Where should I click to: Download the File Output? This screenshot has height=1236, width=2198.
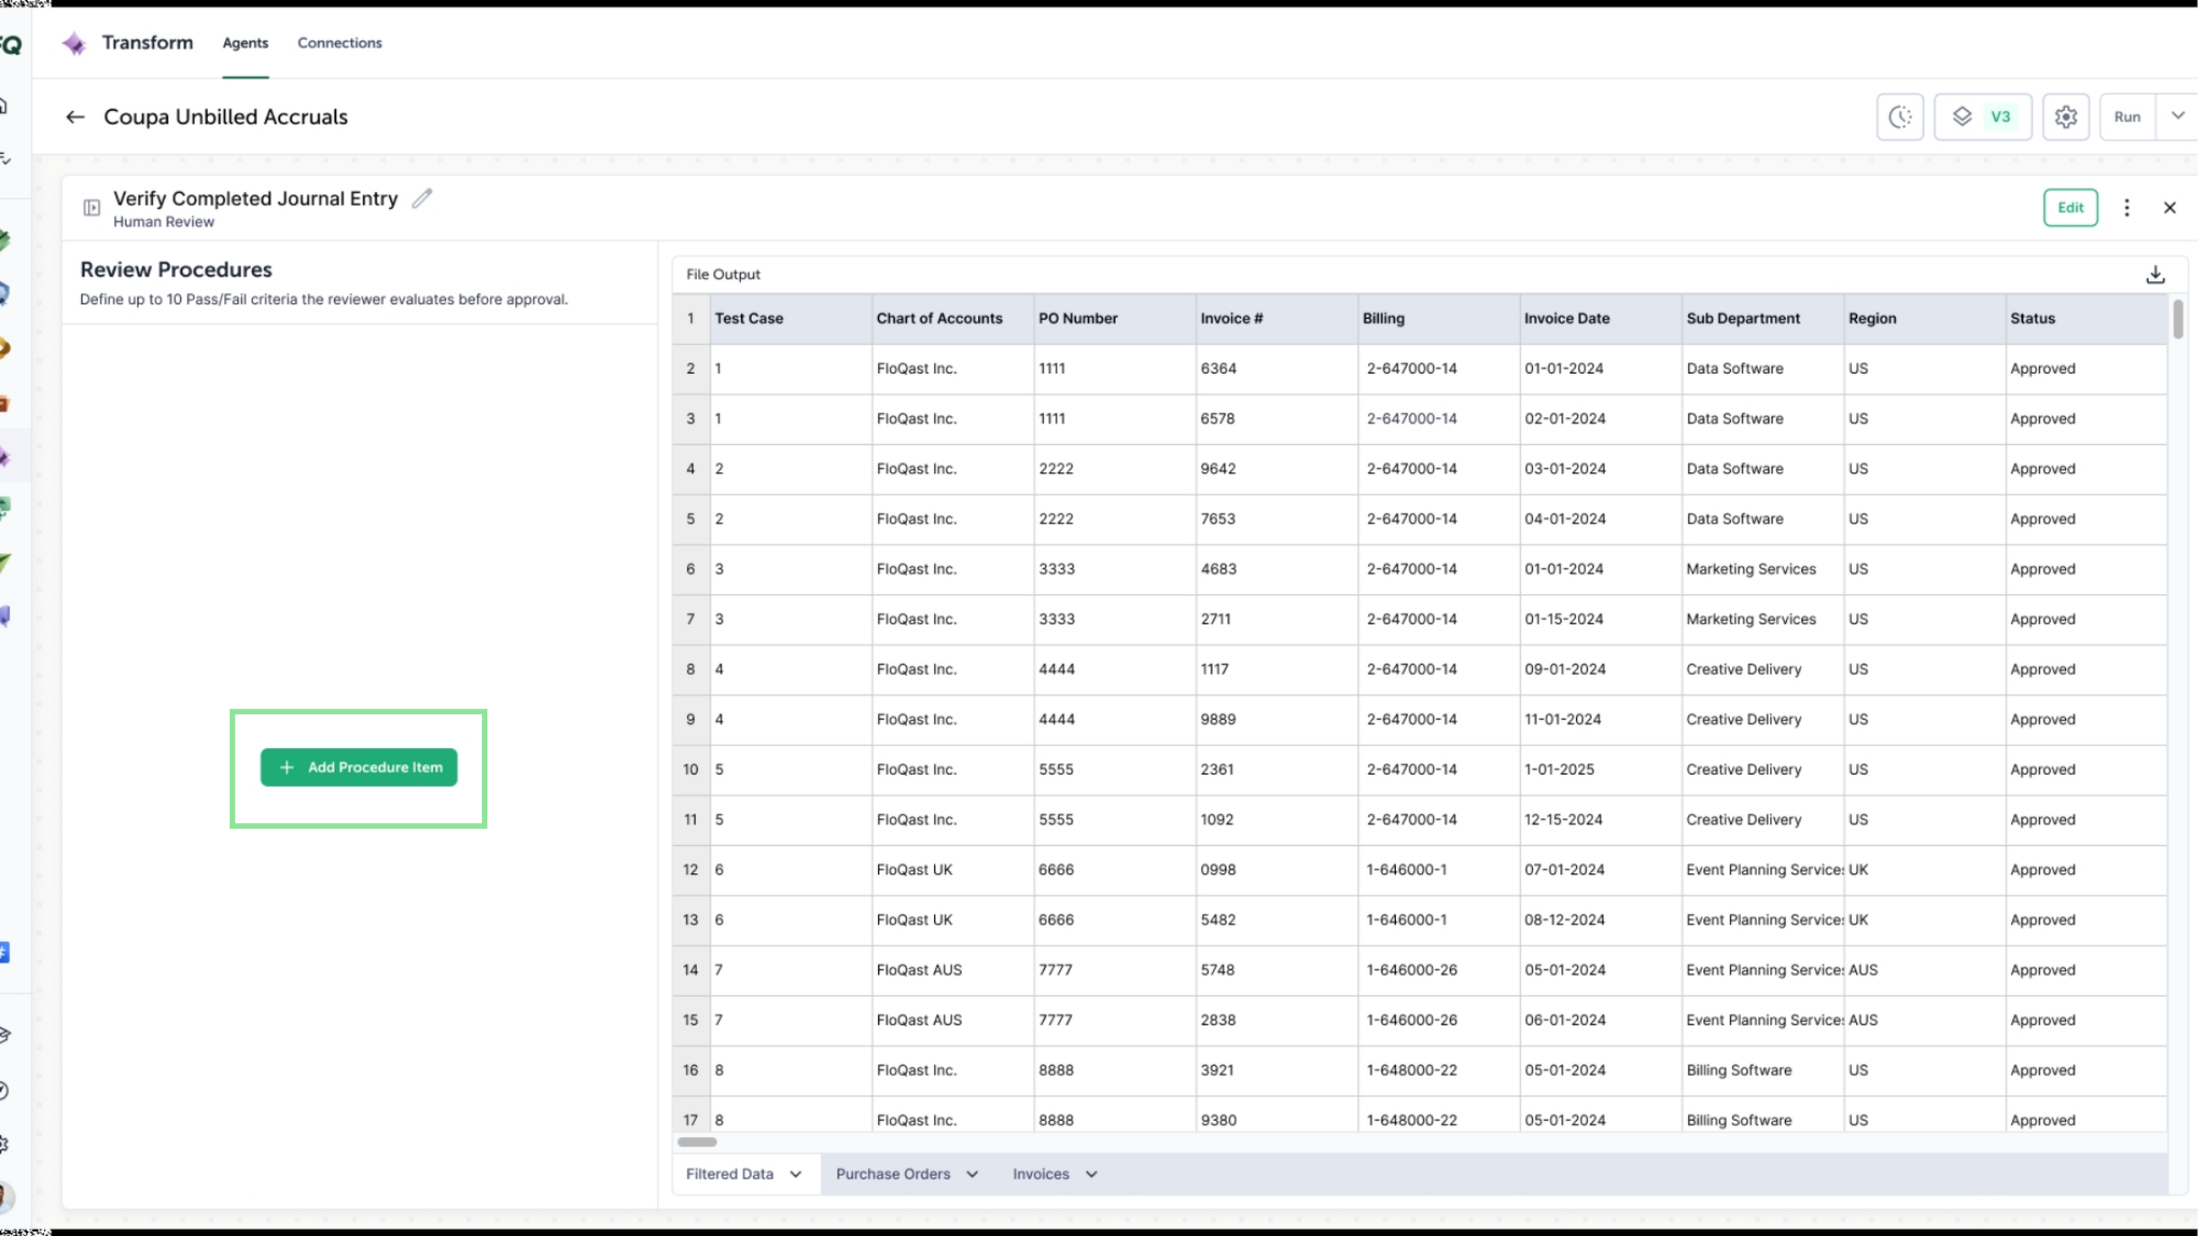pyautogui.click(x=2155, y=275)
